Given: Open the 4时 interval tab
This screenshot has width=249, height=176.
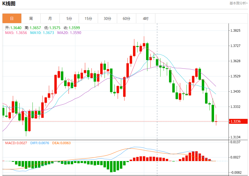Looking at the screenshot, I should point(146,18).
